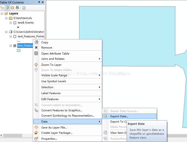
Task: Collapse the test_Features_Points node
Action: coord(11,37)
